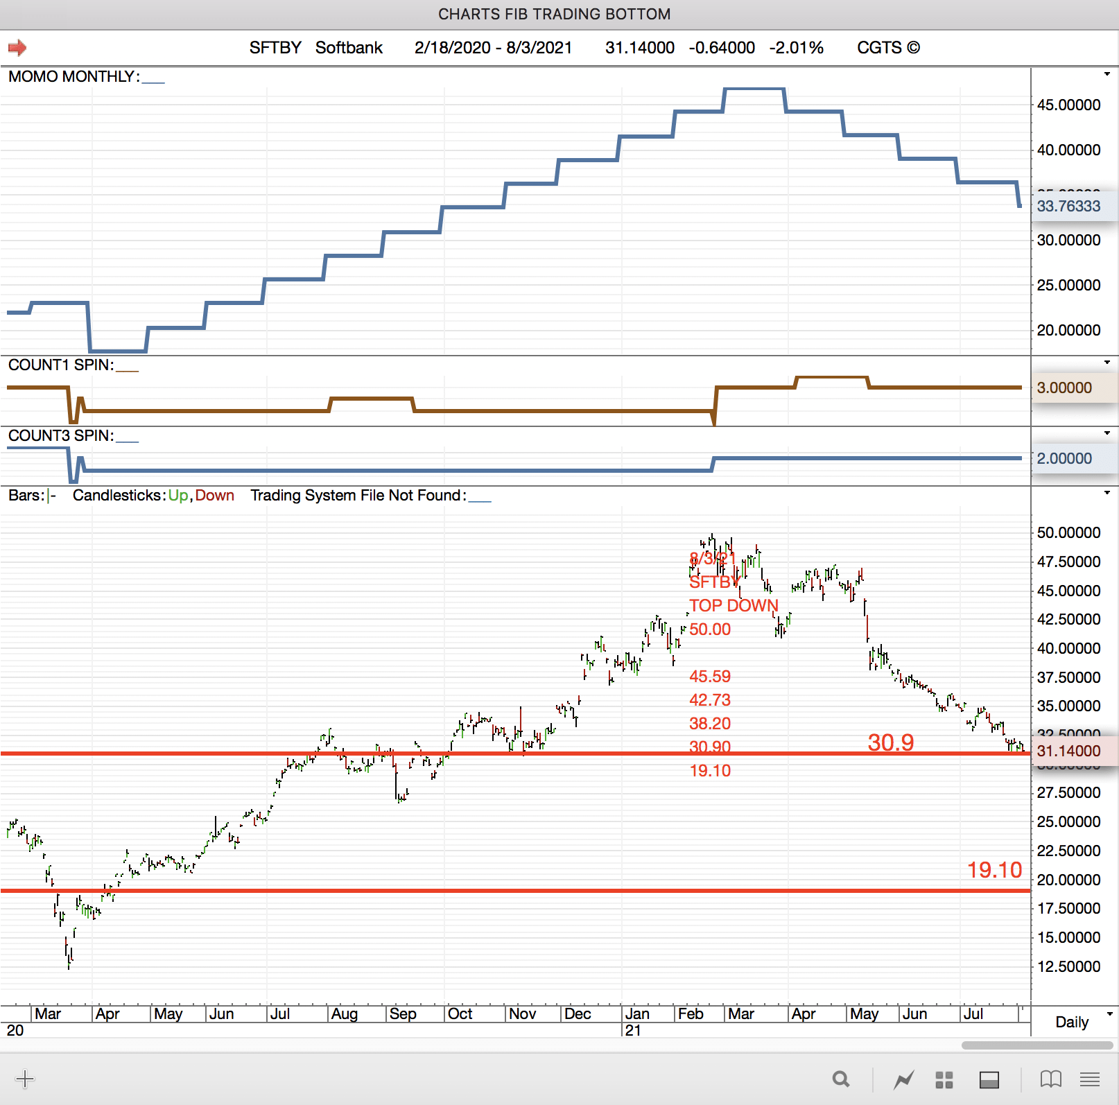The image size is (1119, 1105).
Task: Click the red 19.10 level annotation at right
Action: [995, 870]
